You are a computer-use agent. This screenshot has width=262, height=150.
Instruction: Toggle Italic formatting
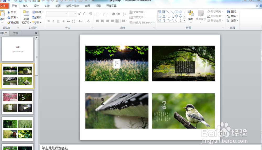(x=53, y=21)
